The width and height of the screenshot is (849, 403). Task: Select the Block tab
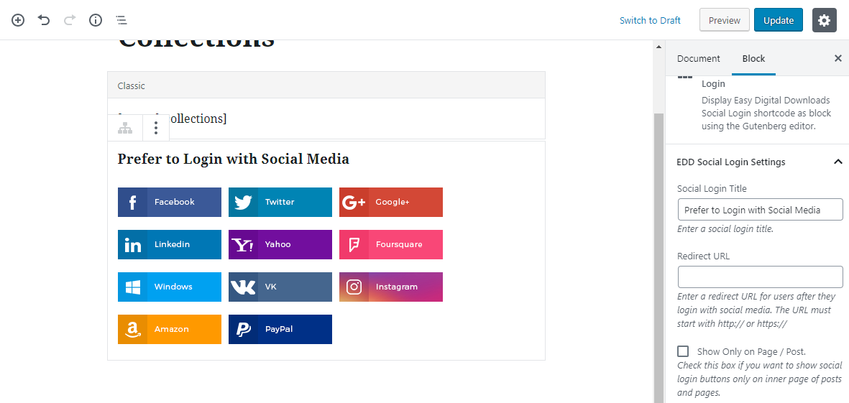(x=753, y=59)
